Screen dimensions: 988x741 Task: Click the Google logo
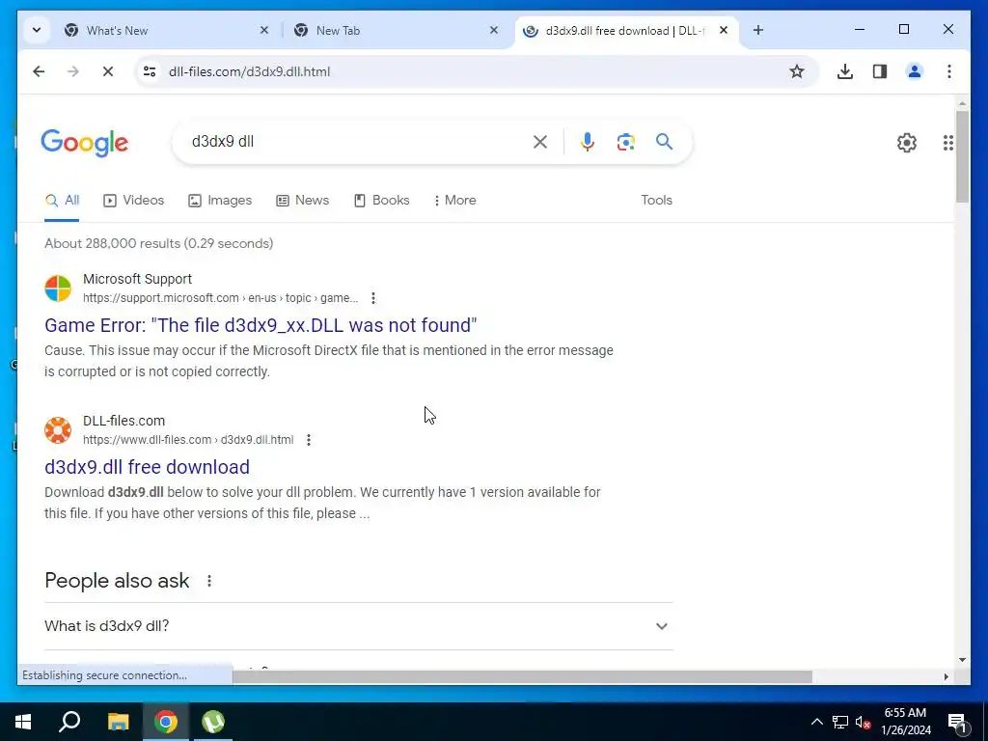tap(85, 143)
